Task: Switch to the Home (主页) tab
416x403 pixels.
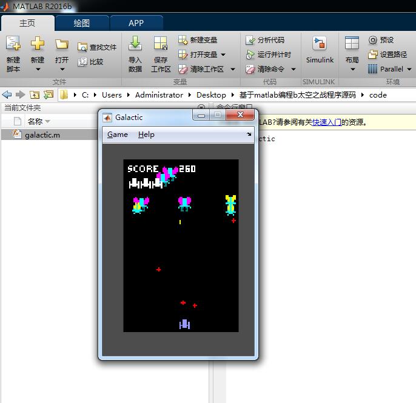Action: point(27,23)
